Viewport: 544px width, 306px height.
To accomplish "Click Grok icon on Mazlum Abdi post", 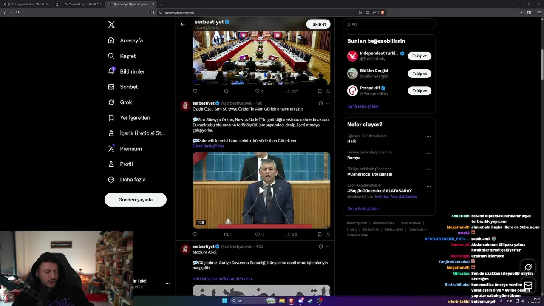I will (x=321, y=246).
